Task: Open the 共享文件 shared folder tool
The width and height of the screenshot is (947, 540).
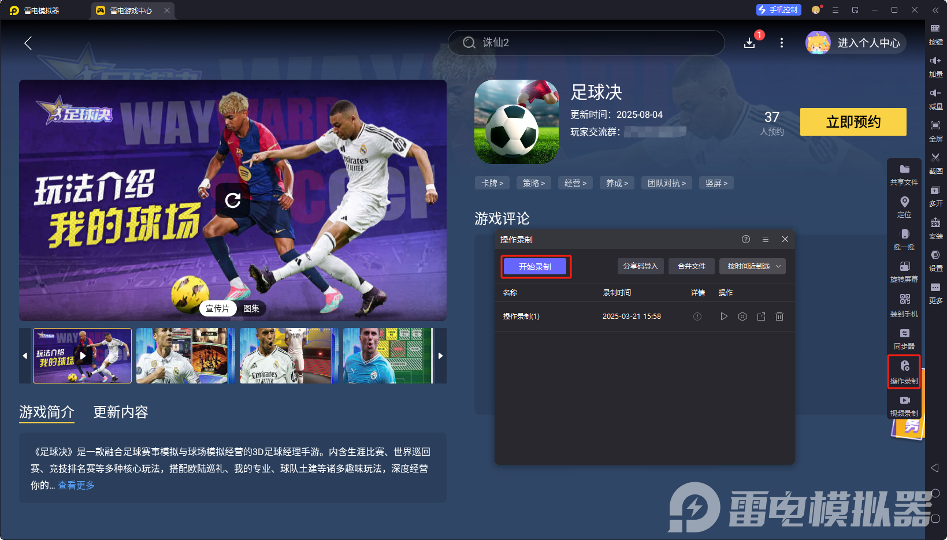Action: [x=904, y=174]
